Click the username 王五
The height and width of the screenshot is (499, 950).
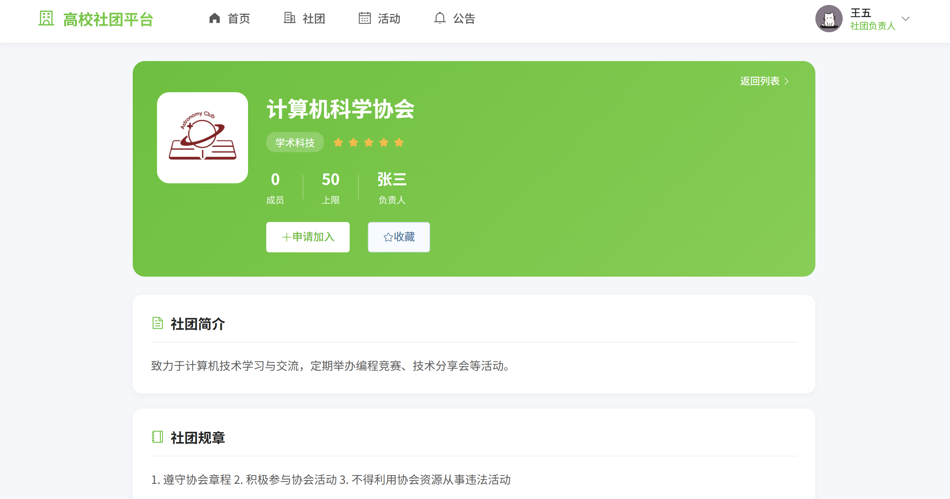pos(861,13)
